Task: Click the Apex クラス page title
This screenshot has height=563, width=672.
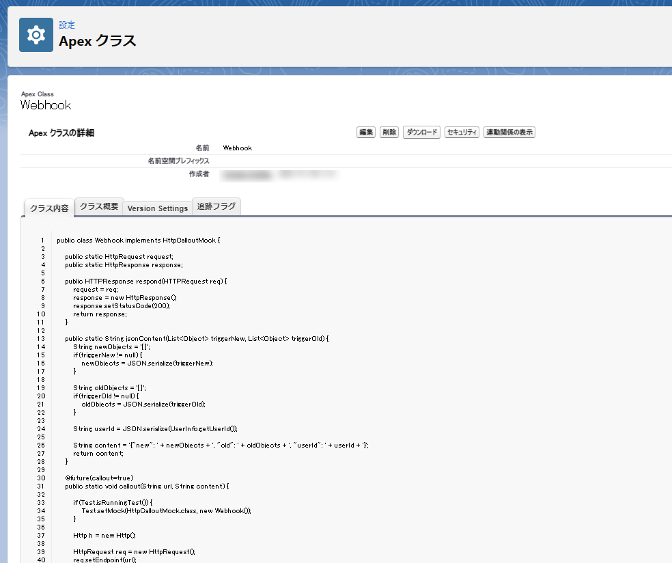Action: tap(98, 41)
